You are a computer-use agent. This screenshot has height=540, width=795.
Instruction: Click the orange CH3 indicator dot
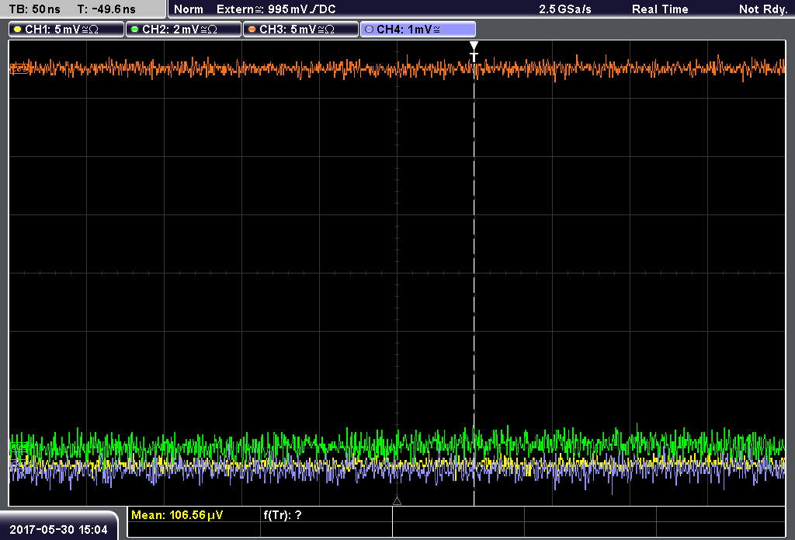pos(252,30)
